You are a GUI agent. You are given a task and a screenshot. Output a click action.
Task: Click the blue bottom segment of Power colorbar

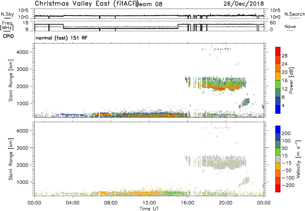[278, 109]
